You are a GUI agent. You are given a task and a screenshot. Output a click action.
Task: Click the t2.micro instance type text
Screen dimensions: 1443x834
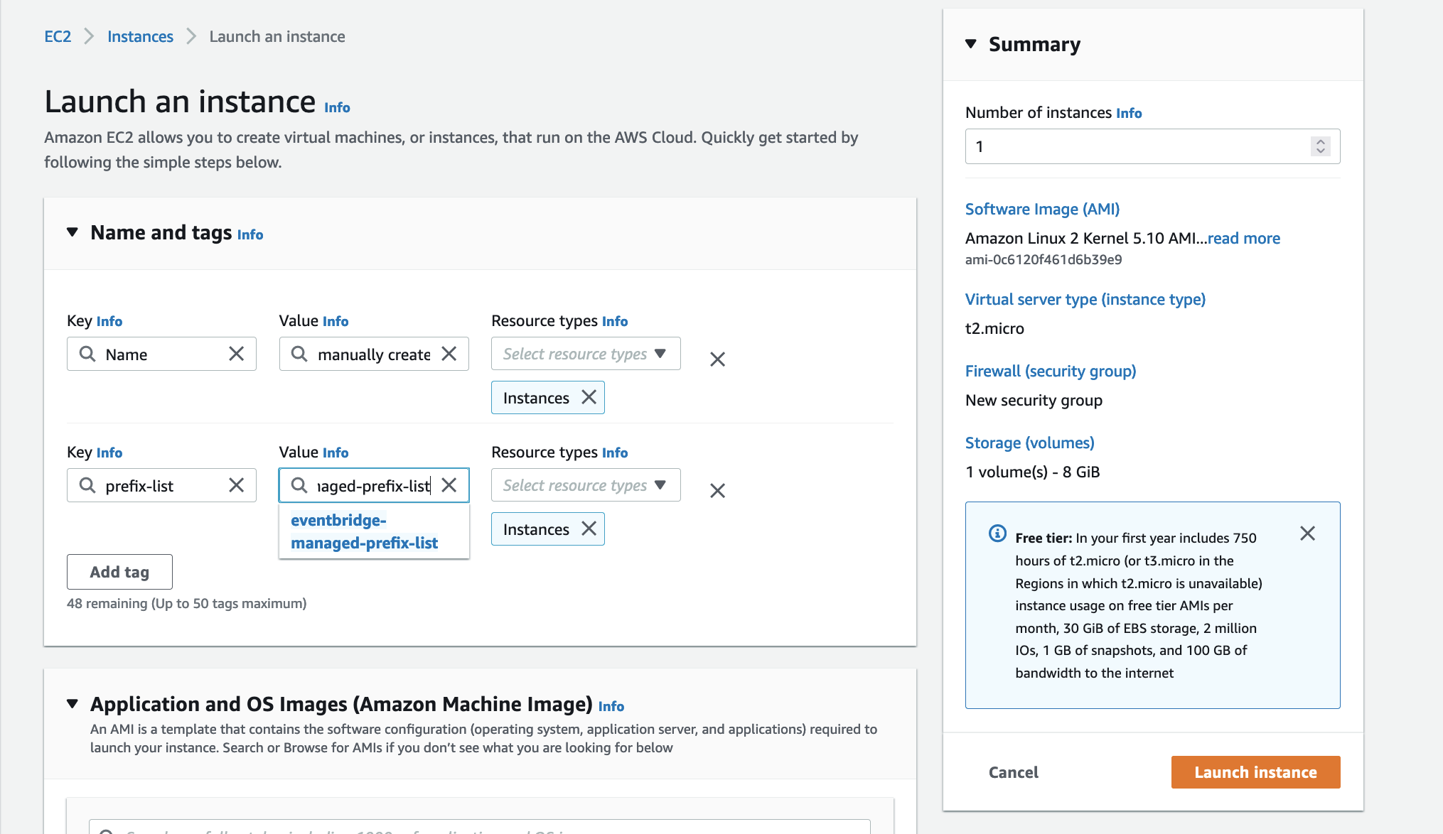click(x=994, y=329)
